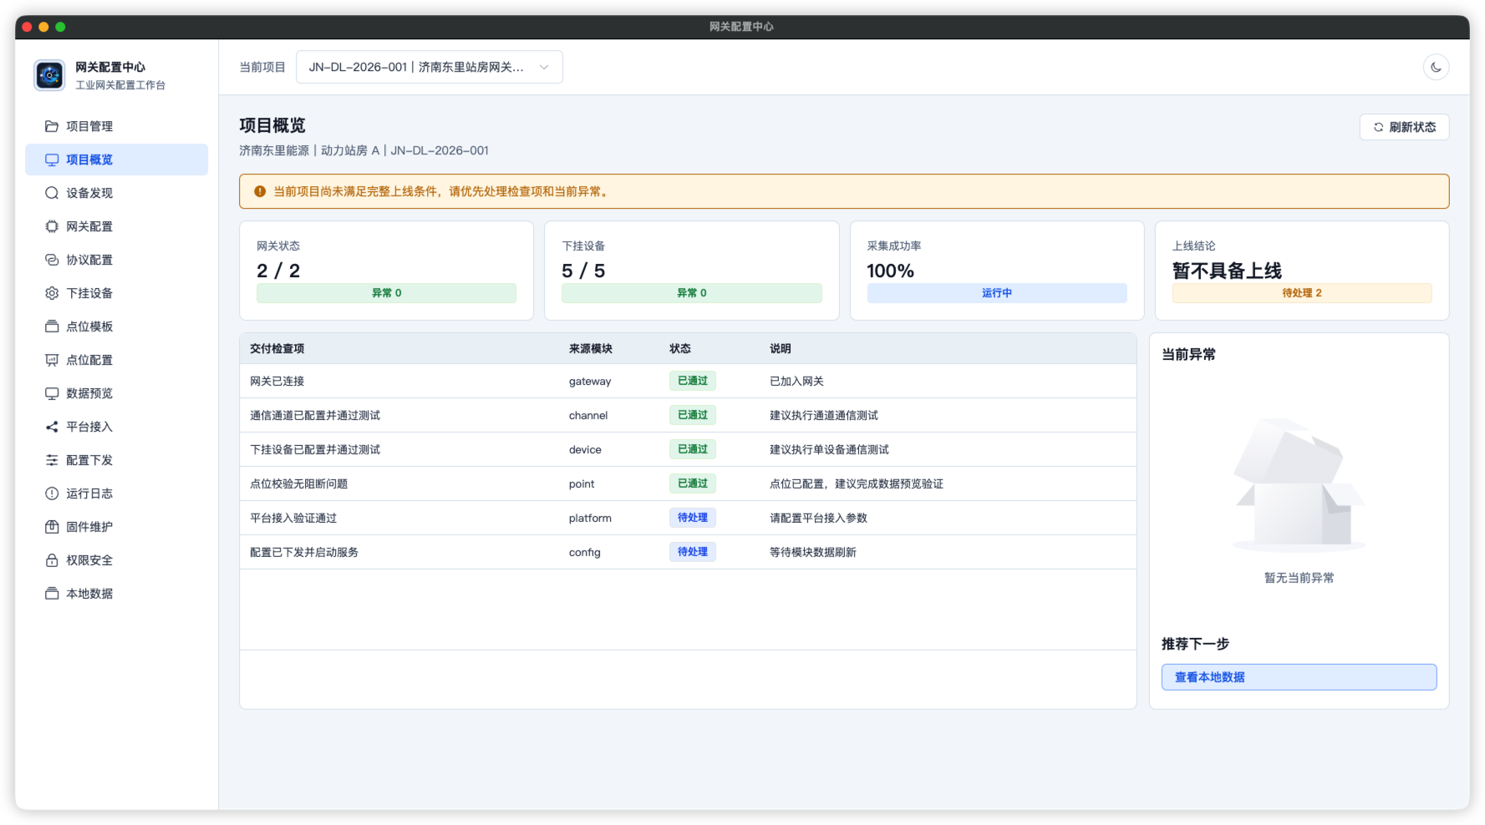1485x825 pixels.
Task: Click the 运行中 status bar in 采集成功率 card
Action: point(996,293)
